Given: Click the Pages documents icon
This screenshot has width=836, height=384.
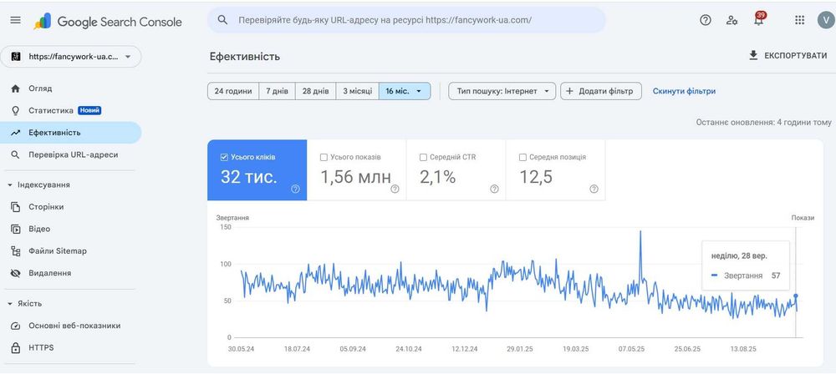Looking at the screenshot, I should pyautogui.click(x=15, y=207).
